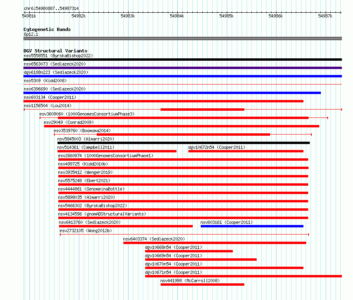Screen dimensions: 353x300
Task: Open esv3539760 (Boomsma2014) label
Action: point(82,131)
